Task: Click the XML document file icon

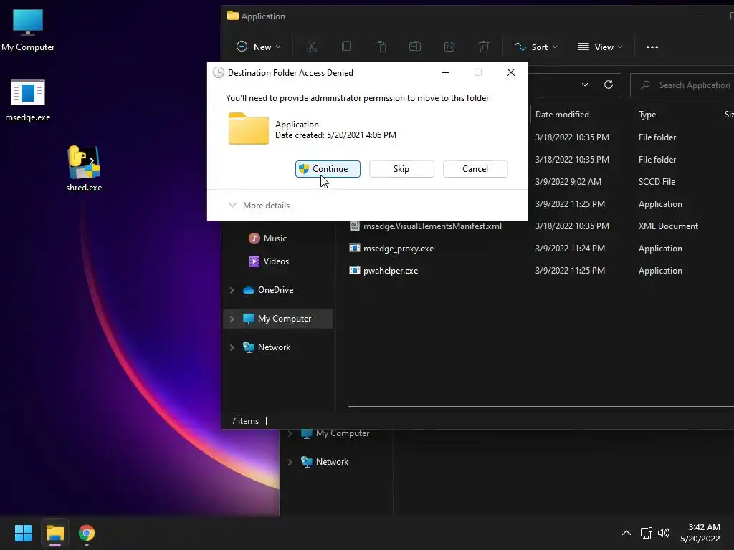Action: click(x=355, y=226)
